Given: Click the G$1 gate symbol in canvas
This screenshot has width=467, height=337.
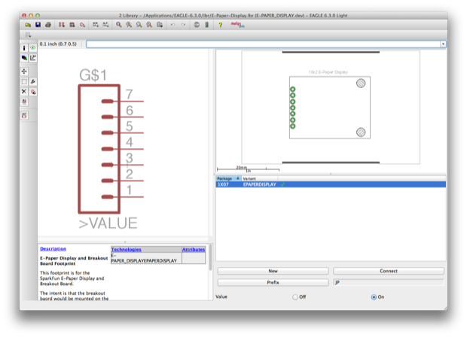Looking at the screenshot, I should tap(99, 149).
